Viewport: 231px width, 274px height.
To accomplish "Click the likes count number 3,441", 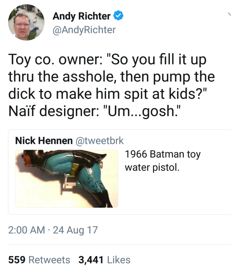I will coord(91,260).
